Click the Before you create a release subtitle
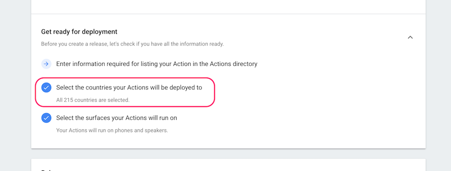This screenshot has width=451, height=171. (132, 44)
